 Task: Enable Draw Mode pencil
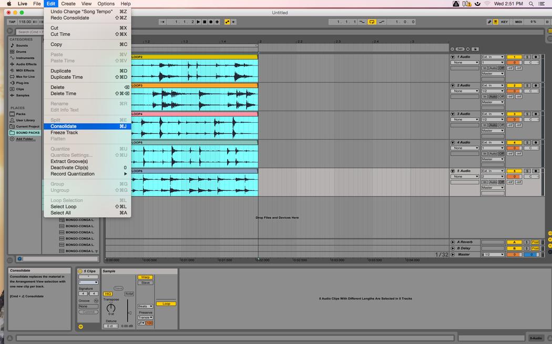[489, 22]
